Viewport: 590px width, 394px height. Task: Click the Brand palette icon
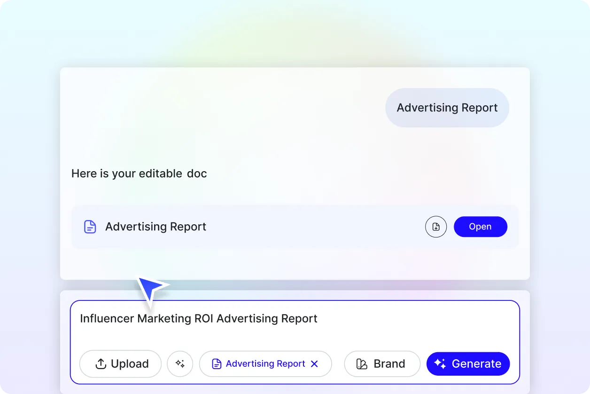pos(362,364)
